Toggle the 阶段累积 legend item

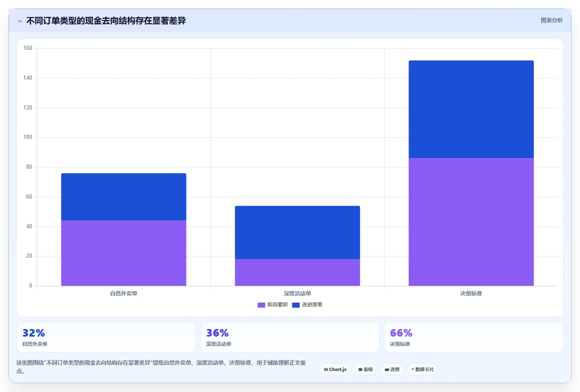[273, 305]
